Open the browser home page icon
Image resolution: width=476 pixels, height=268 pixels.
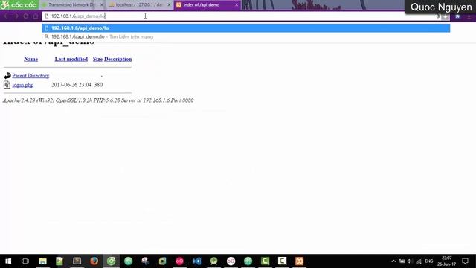pyautogui.click(x=36, y=16)
